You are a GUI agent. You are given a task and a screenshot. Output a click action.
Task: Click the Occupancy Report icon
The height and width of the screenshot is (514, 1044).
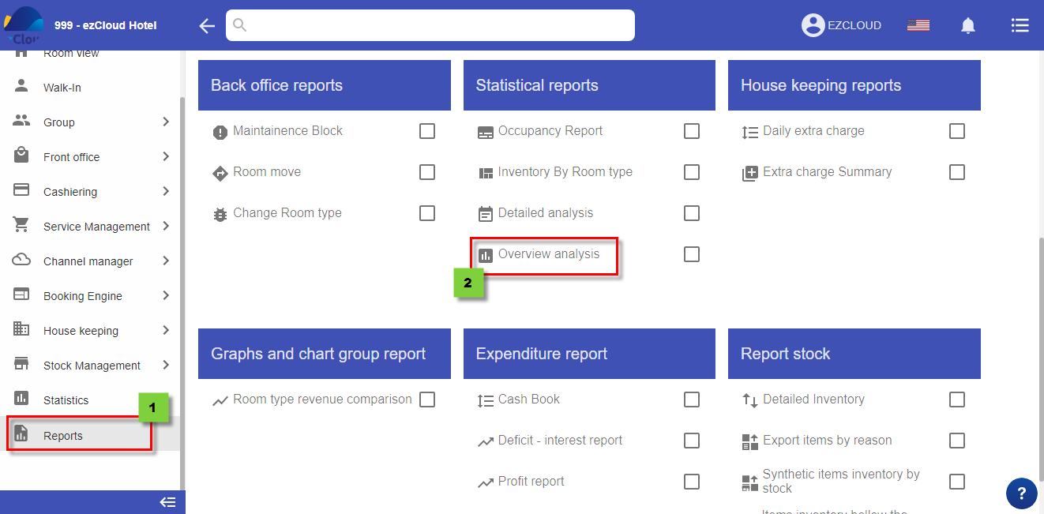point(485,132)
